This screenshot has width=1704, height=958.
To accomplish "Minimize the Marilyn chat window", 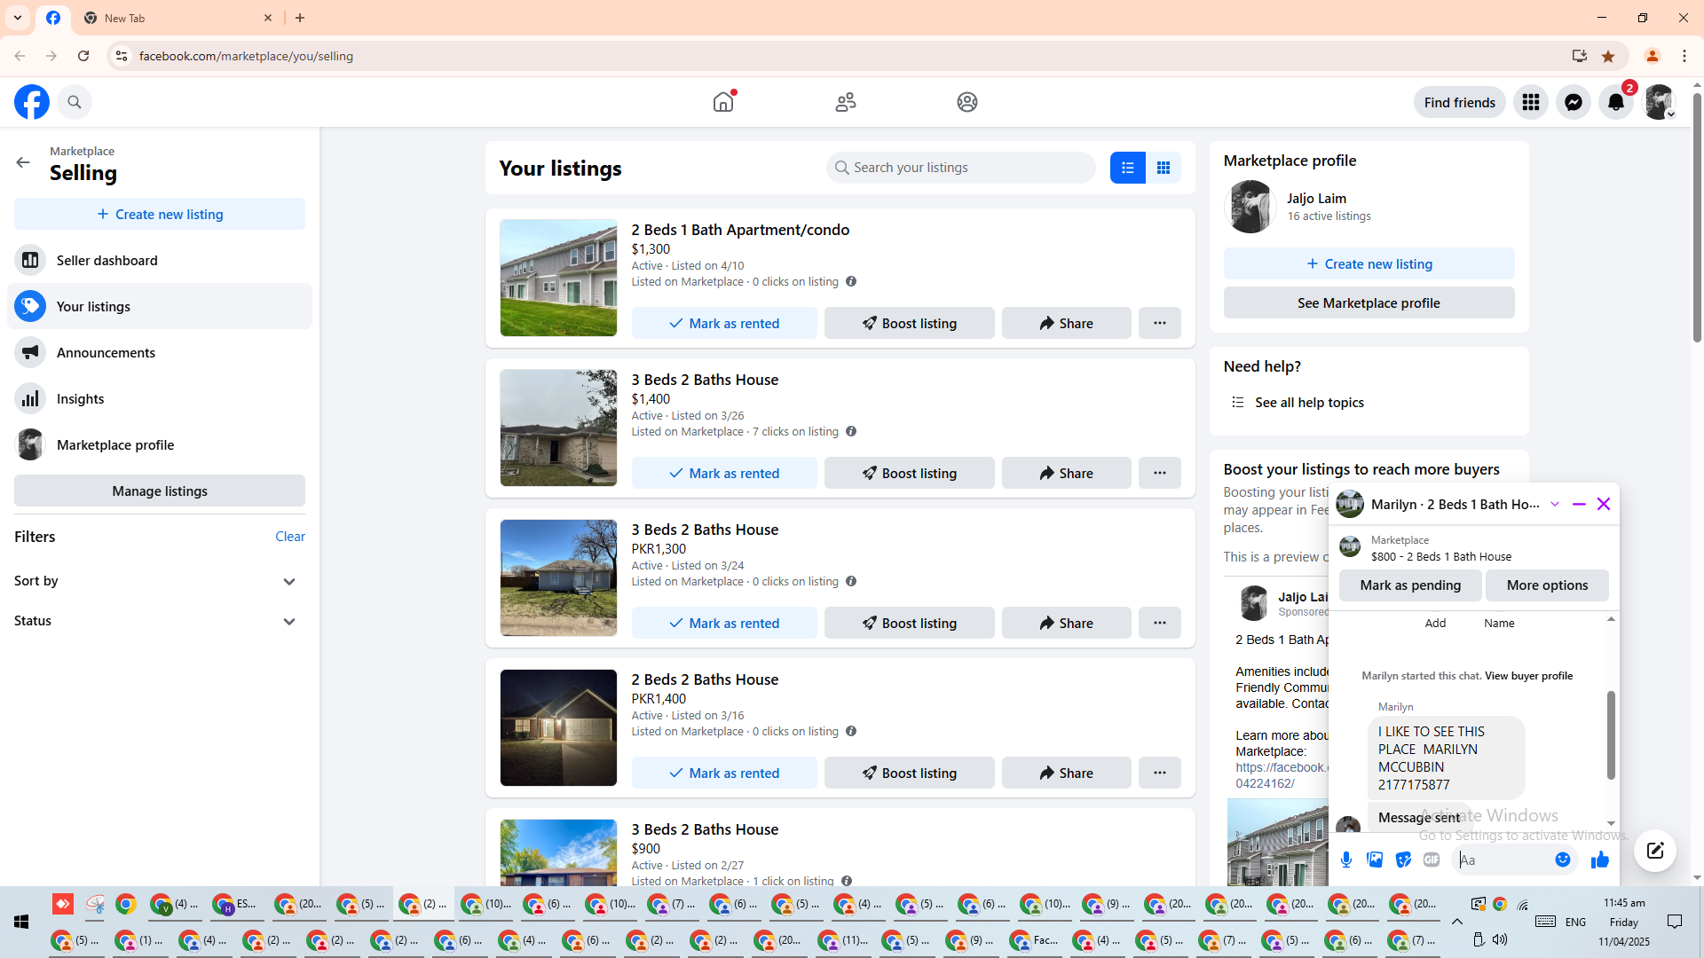I will tap(1579, 504).
